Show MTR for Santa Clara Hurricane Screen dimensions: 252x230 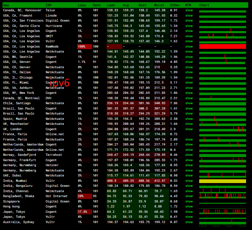click(189, 26)
